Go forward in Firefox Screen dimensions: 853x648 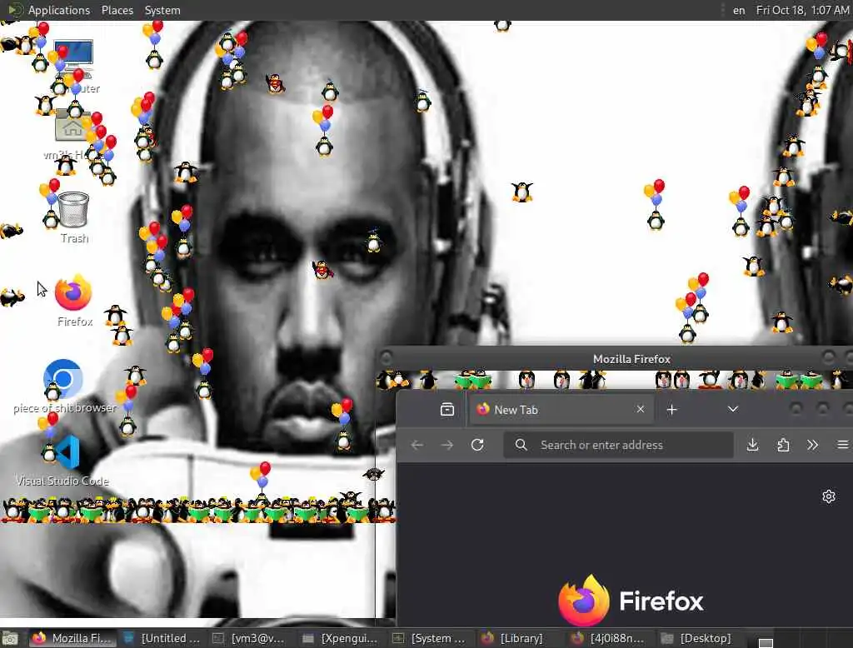tap(447, 445)
